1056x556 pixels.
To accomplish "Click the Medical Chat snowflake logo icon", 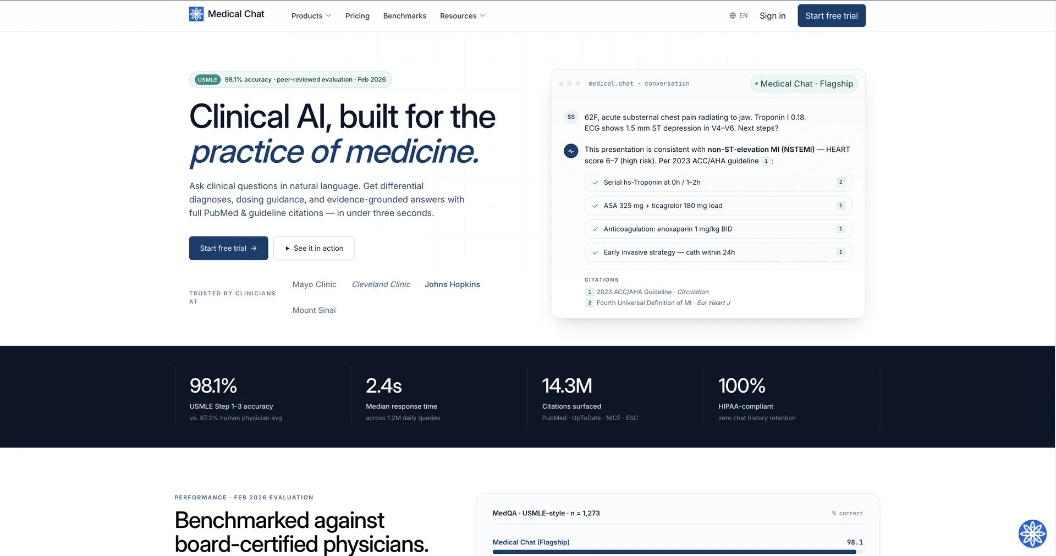I will click(196, 14).
